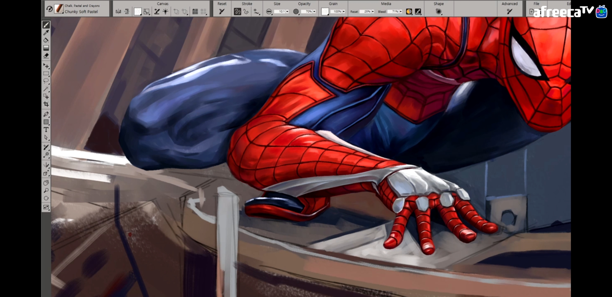This screenshot has height=297, width=612.
Task: Open the orange media blending flyout
Action: click(x=409, y=12)
